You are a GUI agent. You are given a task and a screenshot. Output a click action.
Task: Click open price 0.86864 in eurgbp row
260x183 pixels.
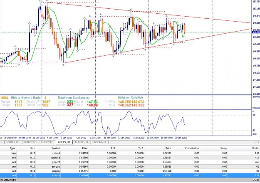point(84,166)
